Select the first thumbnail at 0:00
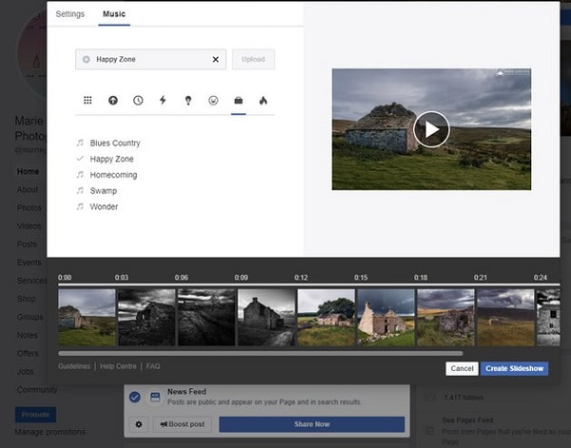571x448 pixels. 87,318
